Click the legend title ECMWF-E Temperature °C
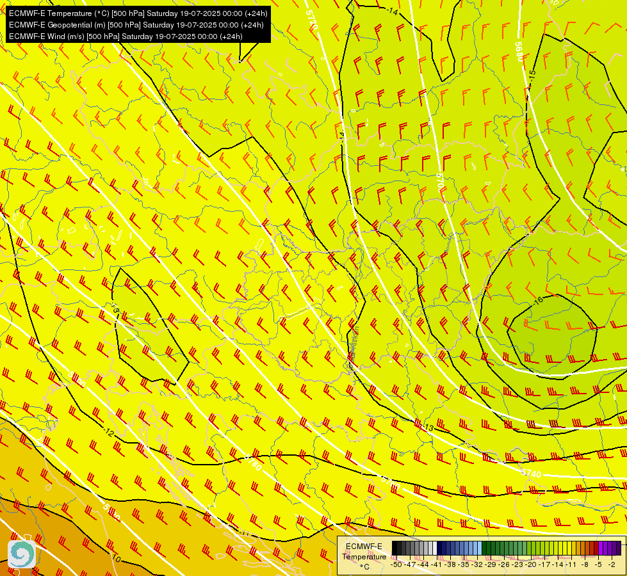This screenshot has width=627, height=576. pyautogui.click(x=364, y=556)
